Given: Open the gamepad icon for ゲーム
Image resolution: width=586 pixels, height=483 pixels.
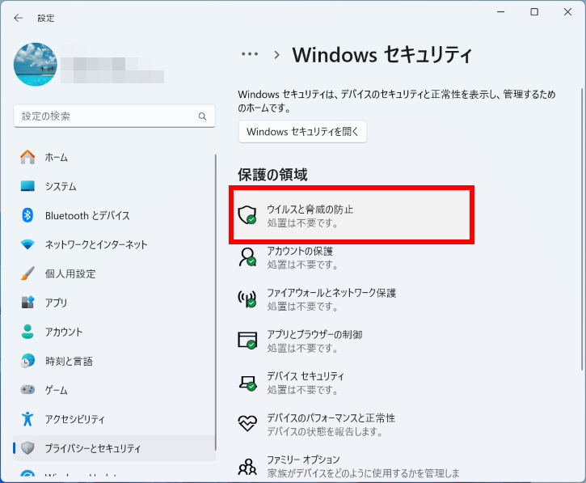Looking at the screenshot, I should coord(27,390).
